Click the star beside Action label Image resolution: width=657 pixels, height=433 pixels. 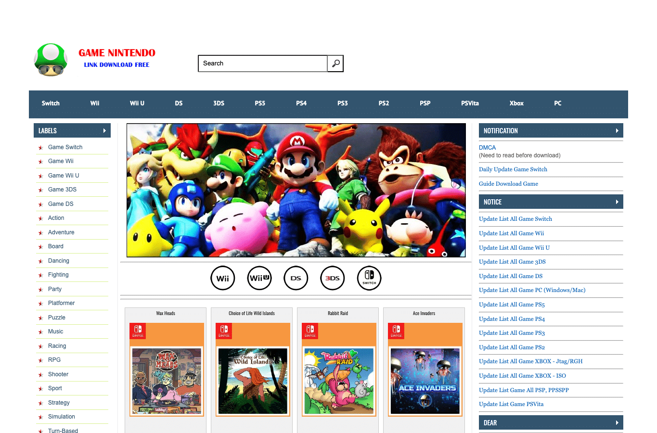click(x=41, y=218)
